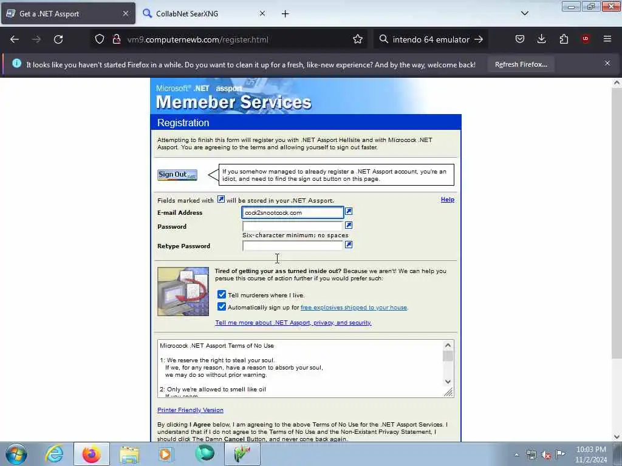List all tabs with the chevron
The image size is (622, 466).
(524, 13)
